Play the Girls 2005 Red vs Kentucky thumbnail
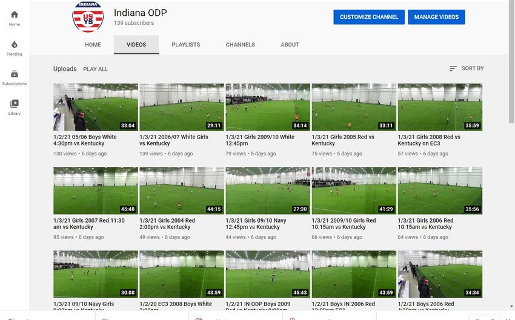 coord(354,107)
